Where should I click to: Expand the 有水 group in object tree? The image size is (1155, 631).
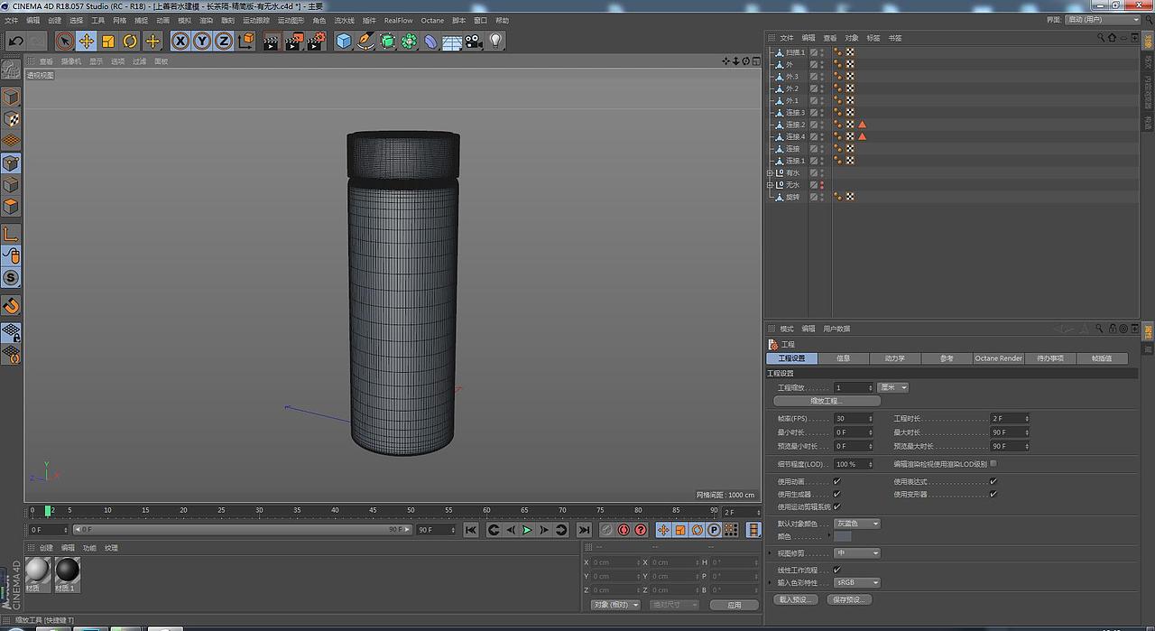coord(770,172)
